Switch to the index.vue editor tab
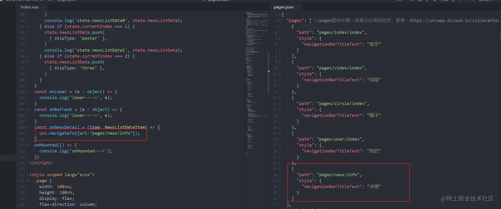 coord(29,7)
